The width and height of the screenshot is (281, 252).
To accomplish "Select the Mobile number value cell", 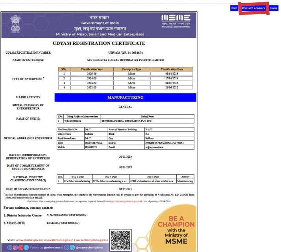I will pyautogui.click(x=96, y=147).
